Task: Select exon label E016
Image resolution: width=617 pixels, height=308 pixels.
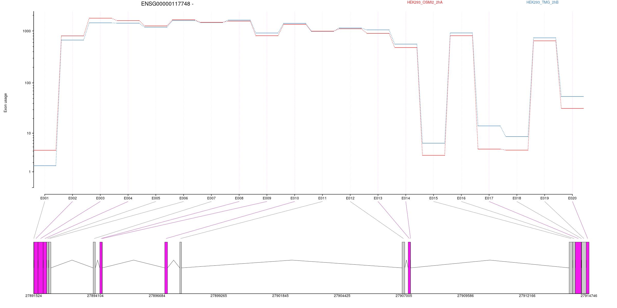Action: 461,198
